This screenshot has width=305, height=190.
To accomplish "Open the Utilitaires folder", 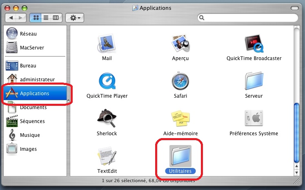I will coord(180,156).
